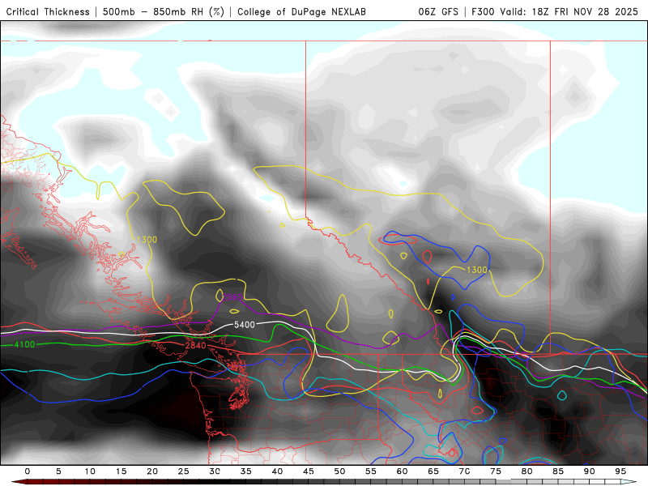Click the "F300 Valid: 18Z FRI NOV 28 2025" text
Screen dimensions: 648x486
pos(555,11)
